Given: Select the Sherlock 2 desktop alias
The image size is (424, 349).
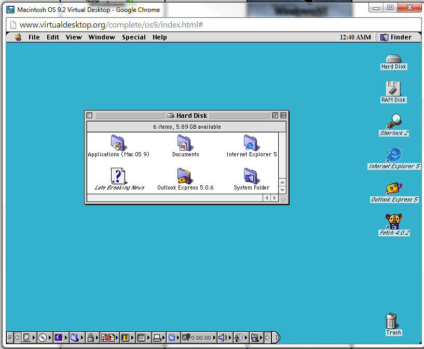Looking at the screenshot, I should point(394,125).
